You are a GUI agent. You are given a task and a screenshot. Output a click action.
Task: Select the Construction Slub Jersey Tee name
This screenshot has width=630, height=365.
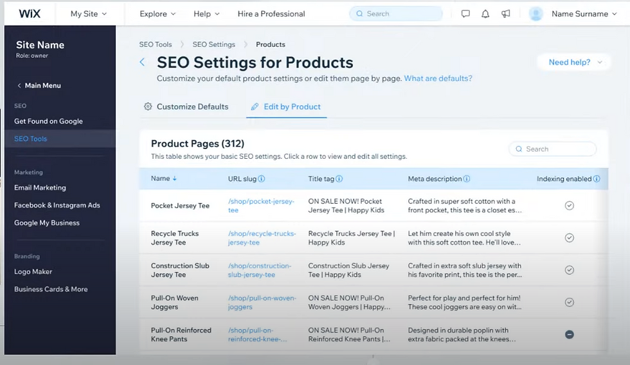(180, 270)
